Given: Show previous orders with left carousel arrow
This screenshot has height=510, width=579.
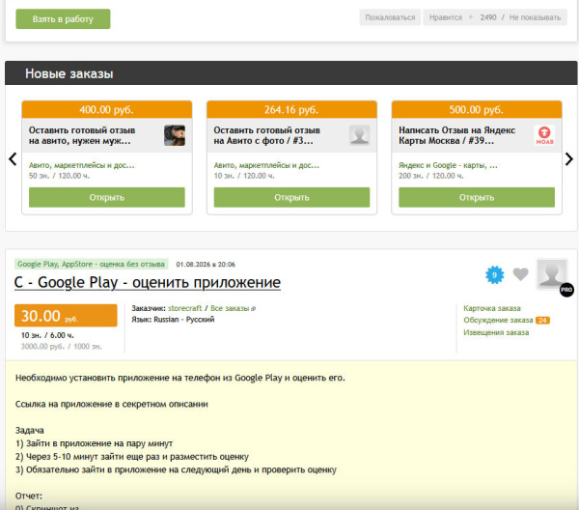Looking at the screenshot, I should point(13,159).
